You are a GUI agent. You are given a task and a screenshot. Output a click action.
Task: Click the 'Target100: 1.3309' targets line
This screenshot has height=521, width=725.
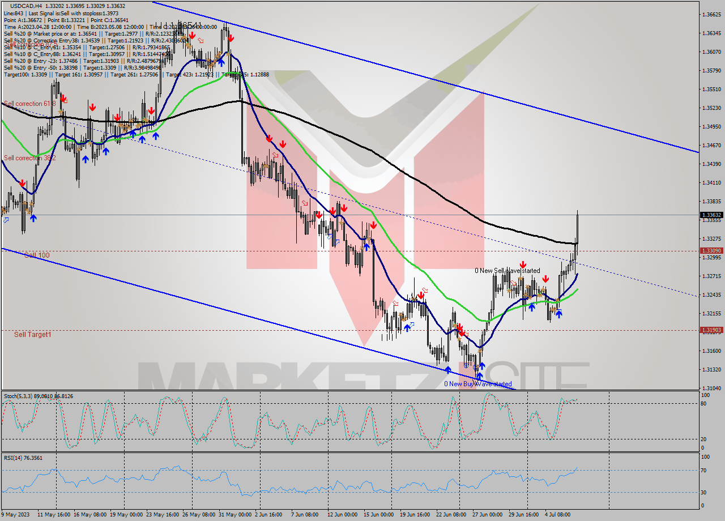[136, 74]
